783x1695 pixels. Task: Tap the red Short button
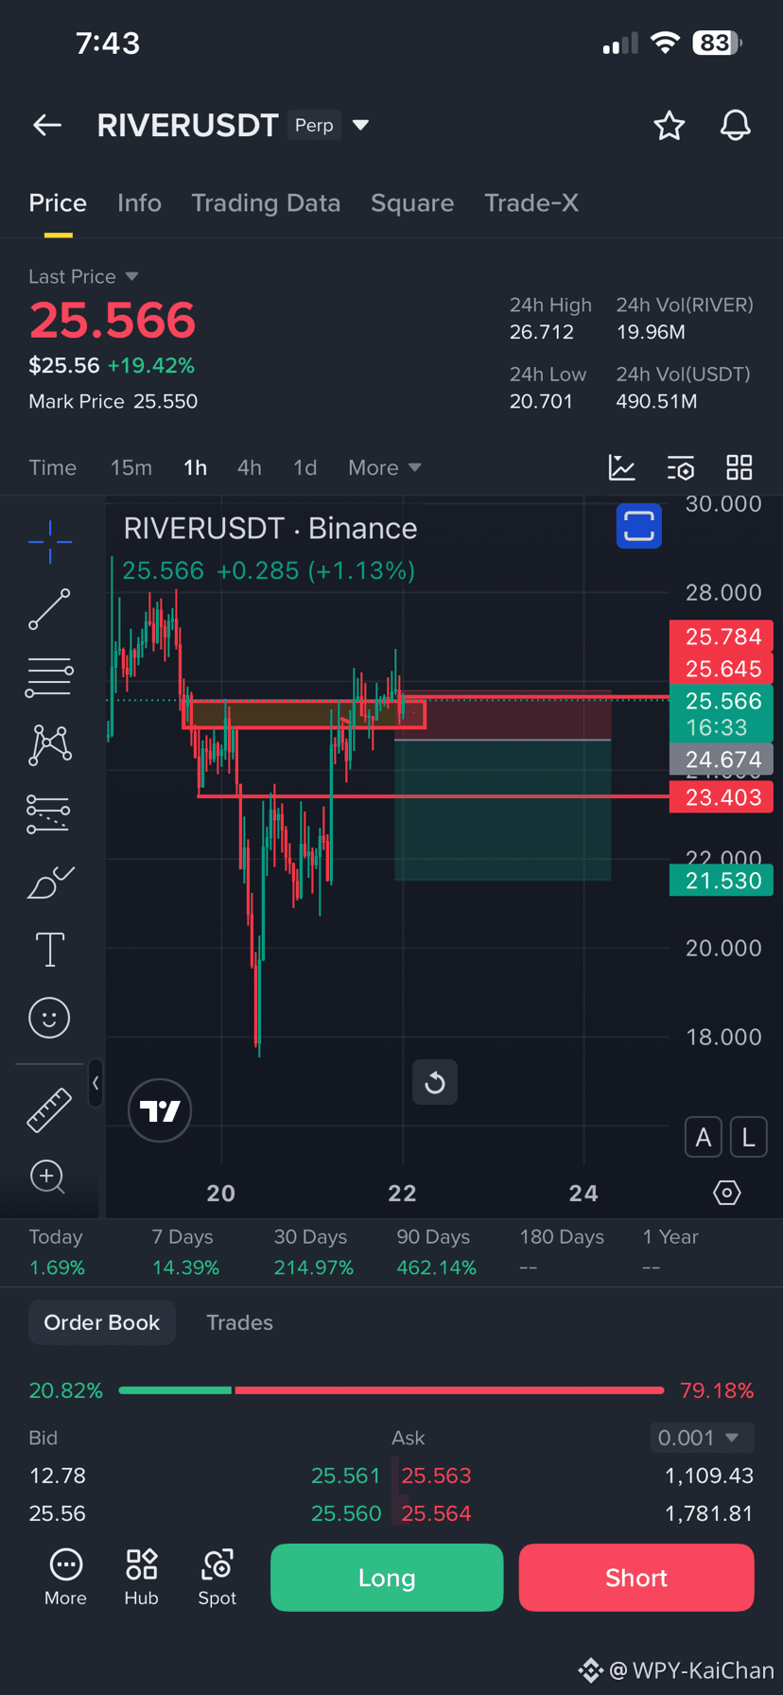(636, 1578)
